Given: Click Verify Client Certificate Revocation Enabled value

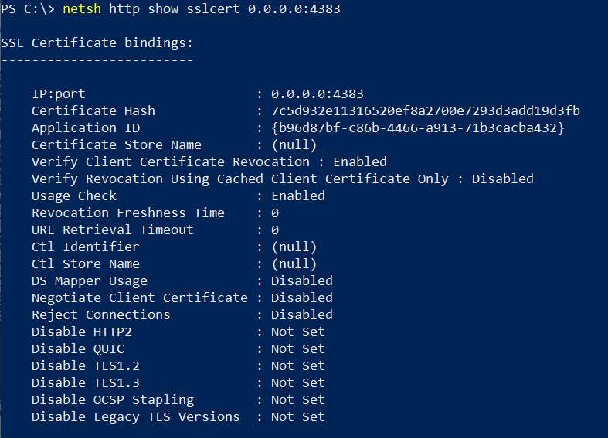Looking at the screenshot, I should tap(360, 161).
